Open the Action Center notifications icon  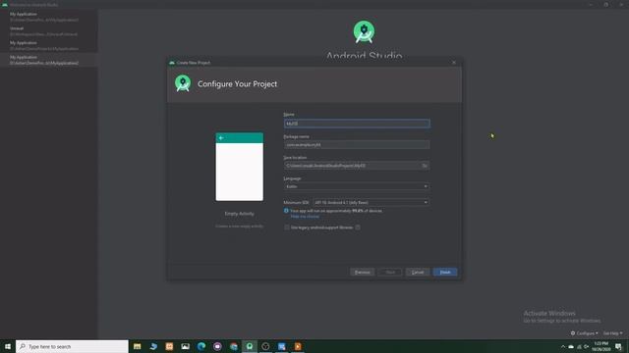(618, 346)
